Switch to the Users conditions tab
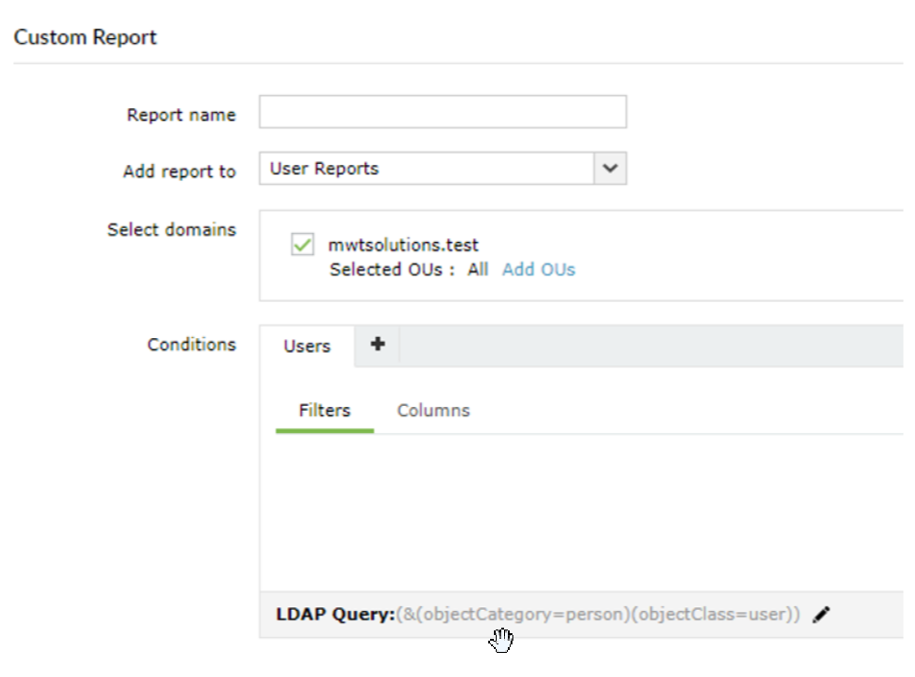Viewport: 915px width, 677px height. 307,345
